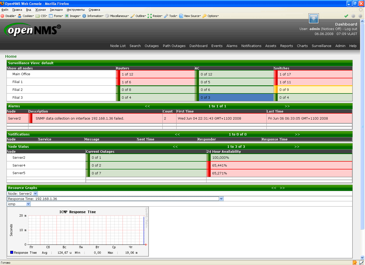Open the Surveillance navigation item
365x265 pixels.
[321, 46]
